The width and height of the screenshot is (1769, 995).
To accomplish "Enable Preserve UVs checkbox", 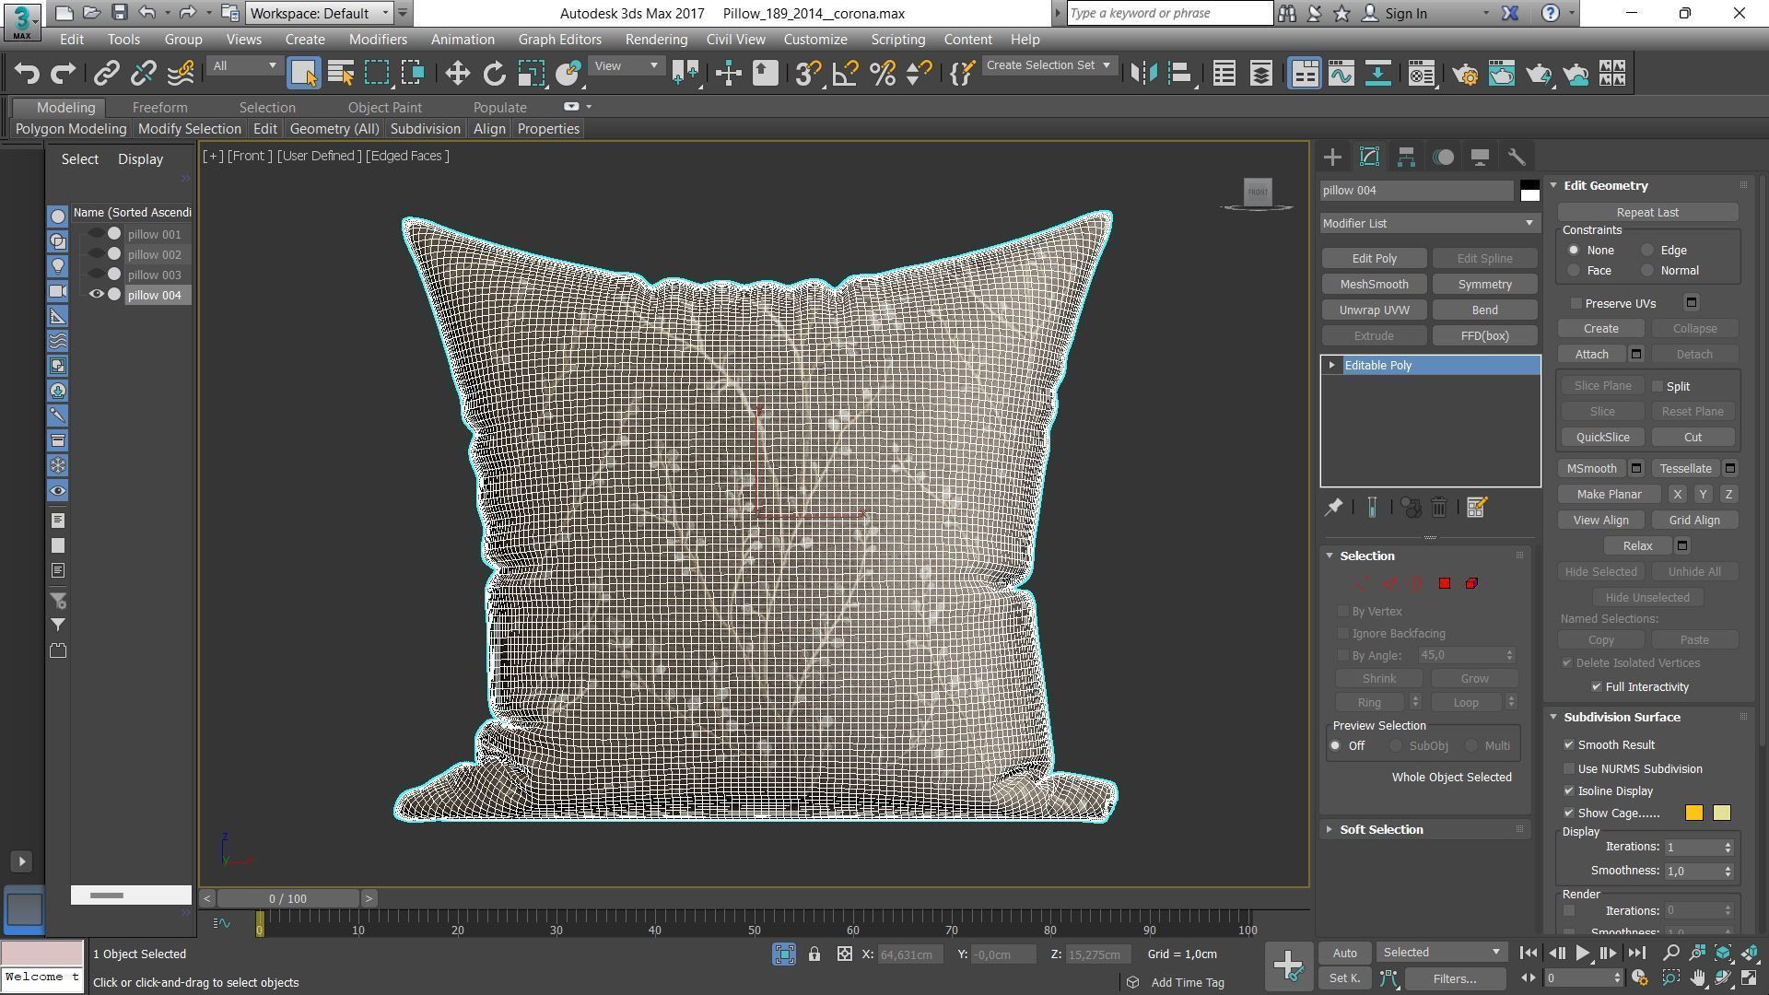I will pyautogui.click(x=1576, y=303).
